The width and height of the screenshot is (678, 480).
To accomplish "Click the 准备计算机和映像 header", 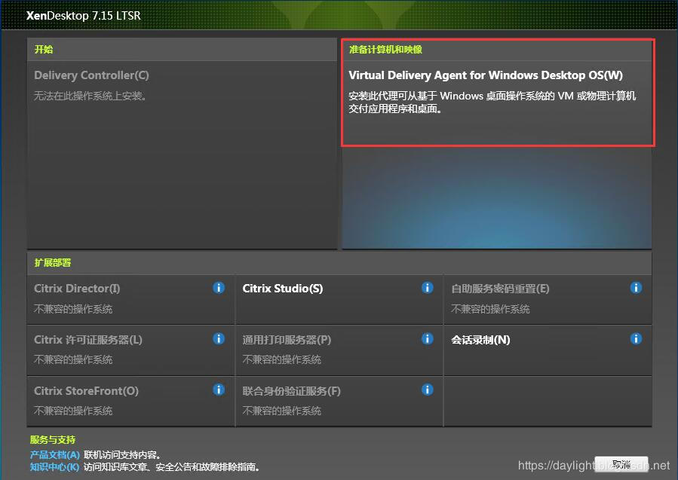I will click(385, 49).
